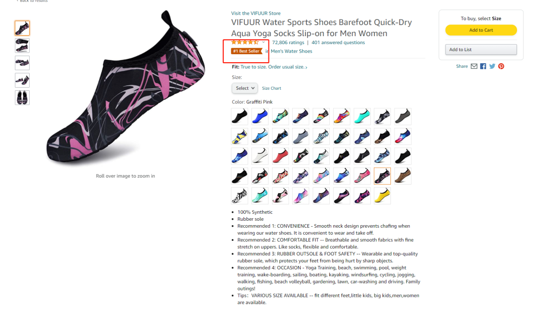Open the Size Select dropdown
The height and width of the screenshot is (310, 542).
click(245, 88)
